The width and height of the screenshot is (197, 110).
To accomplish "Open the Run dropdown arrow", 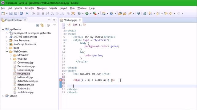I will (90, 13).
